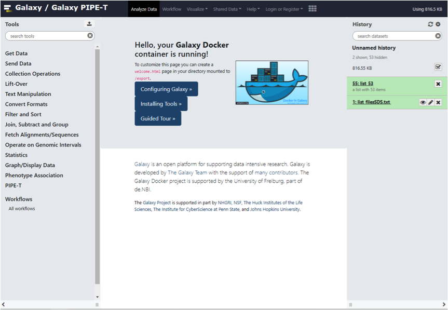Start the Guided Tour
448x310 pixels.
click(158, 118)
